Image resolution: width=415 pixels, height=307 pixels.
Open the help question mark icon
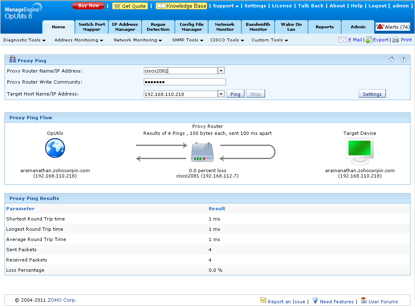coord(403,60)
